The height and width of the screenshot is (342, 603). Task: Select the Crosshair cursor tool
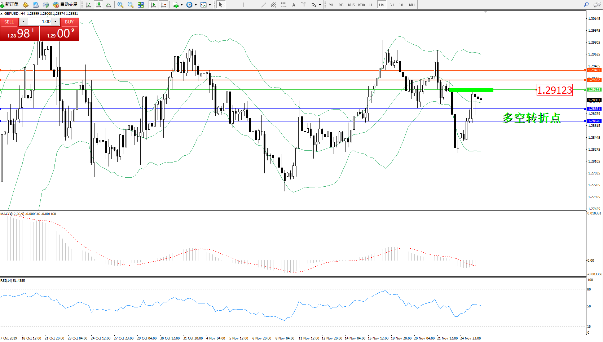[x=231, y=5]
